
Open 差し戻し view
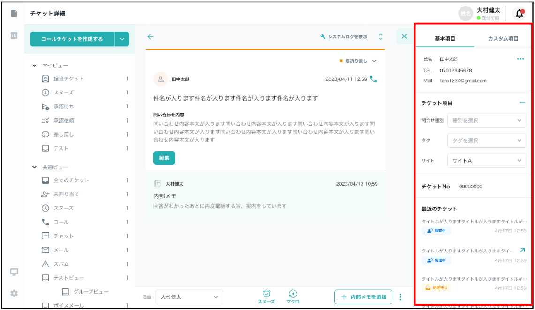click(x=84, y=134)
